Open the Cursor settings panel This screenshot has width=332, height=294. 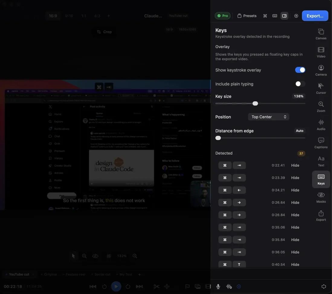point(321,89)
